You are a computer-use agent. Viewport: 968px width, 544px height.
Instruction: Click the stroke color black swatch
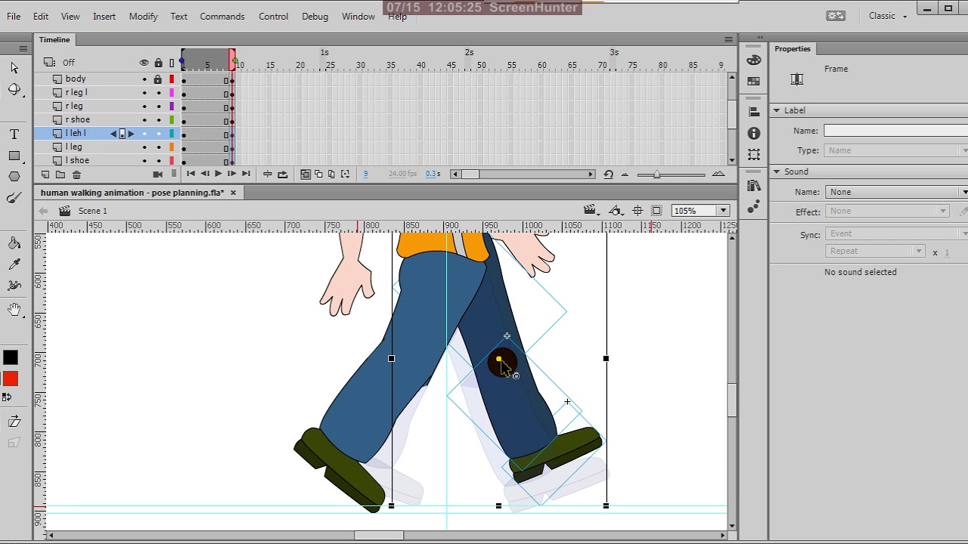(11, 358)
